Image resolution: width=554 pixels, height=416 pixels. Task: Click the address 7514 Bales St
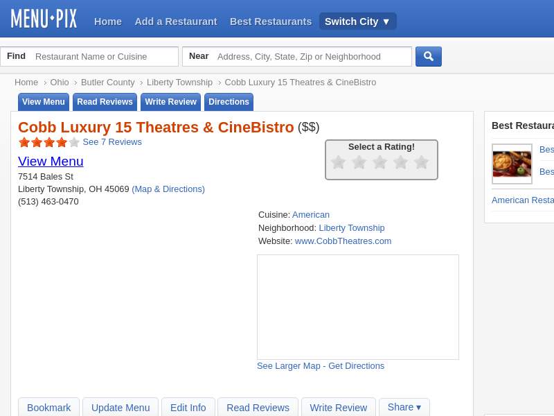point(46,177)
